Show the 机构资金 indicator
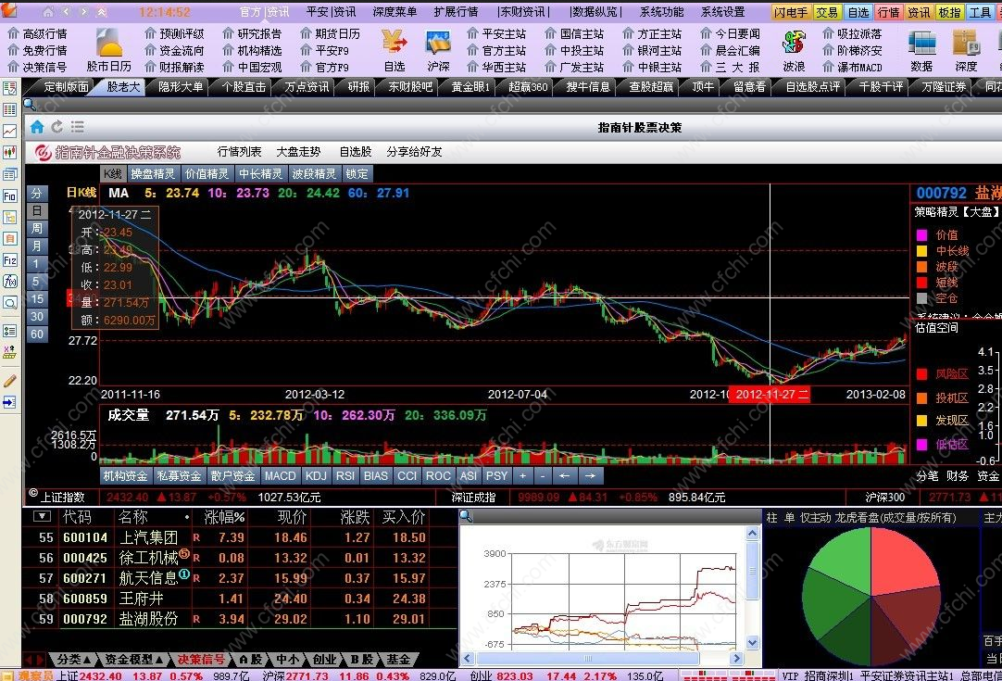The height and width of the screenshot is (681, 1002). point(126,475)
